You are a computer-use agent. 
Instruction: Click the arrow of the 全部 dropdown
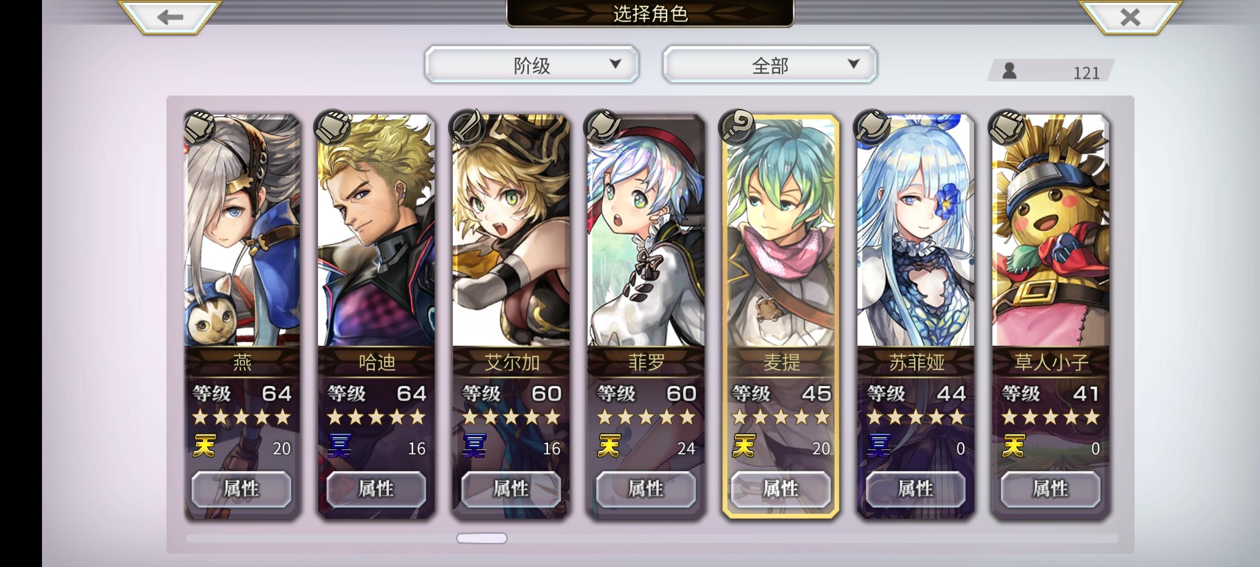click(x=854, y=64)
